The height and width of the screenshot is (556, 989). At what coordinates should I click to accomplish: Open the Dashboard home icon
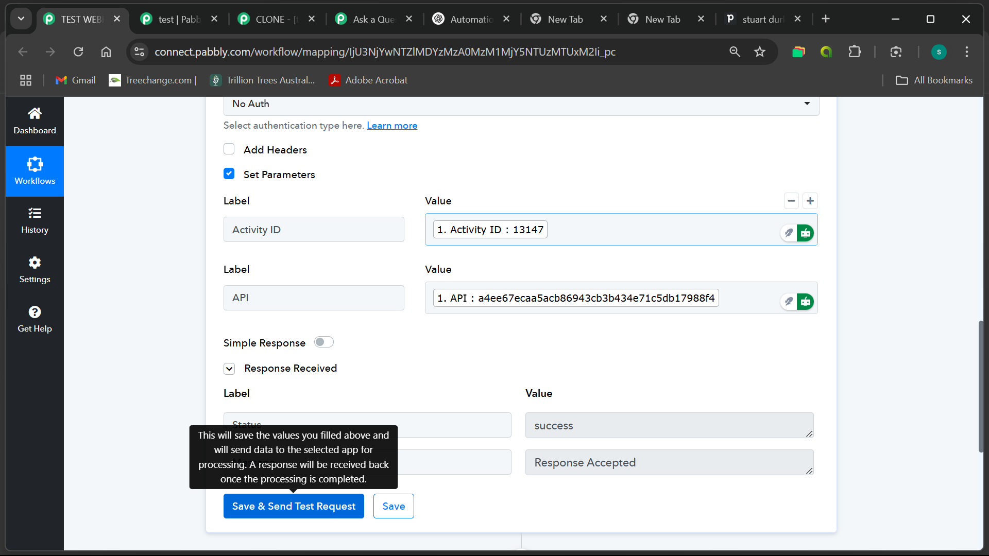(35, 113)
